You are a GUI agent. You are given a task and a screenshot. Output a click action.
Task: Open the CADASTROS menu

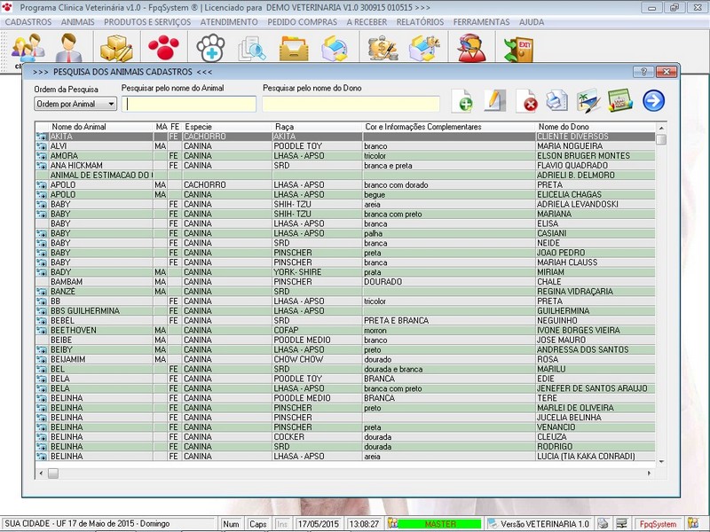click(28, 20)
